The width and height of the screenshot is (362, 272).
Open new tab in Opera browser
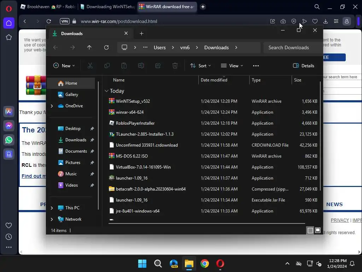tap(203, 7)
